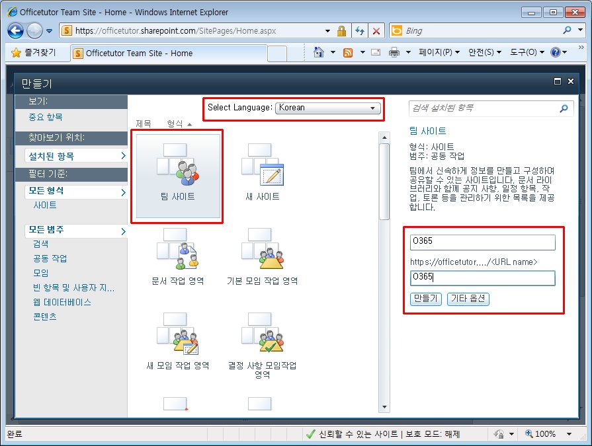Viewport: 592px width, 446px height.
Task: Open 즐겨찾기 favorites star button
Action: pos(33,52)
